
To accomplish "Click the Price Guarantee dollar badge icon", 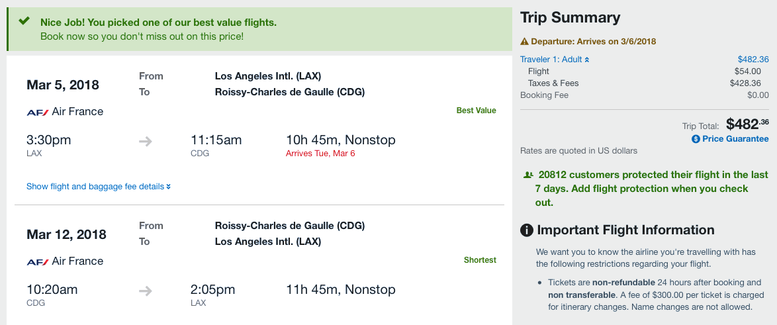I will coord(696,139).
